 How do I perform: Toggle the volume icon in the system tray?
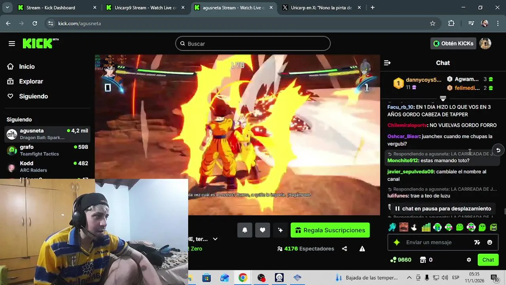pyautogui.click(x=445, y=277)
